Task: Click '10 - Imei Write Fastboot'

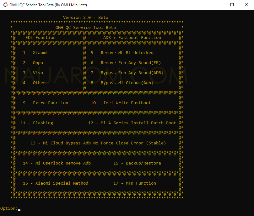Action: click(121, 103)
